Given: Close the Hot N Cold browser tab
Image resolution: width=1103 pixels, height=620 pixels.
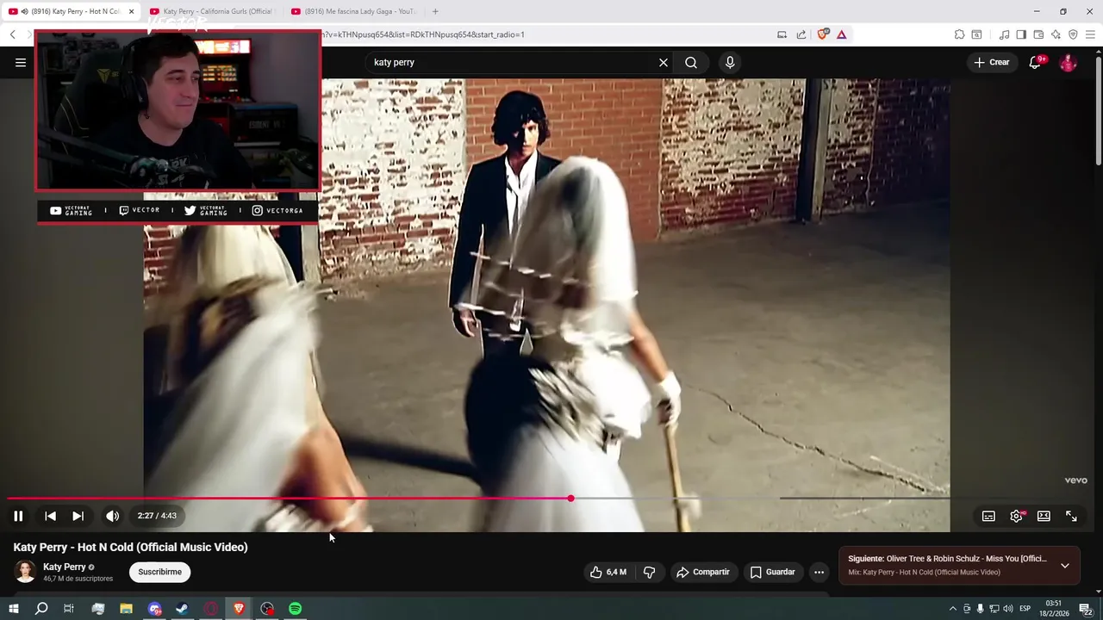Looking at the screenshot, I should tap(132, 11).
